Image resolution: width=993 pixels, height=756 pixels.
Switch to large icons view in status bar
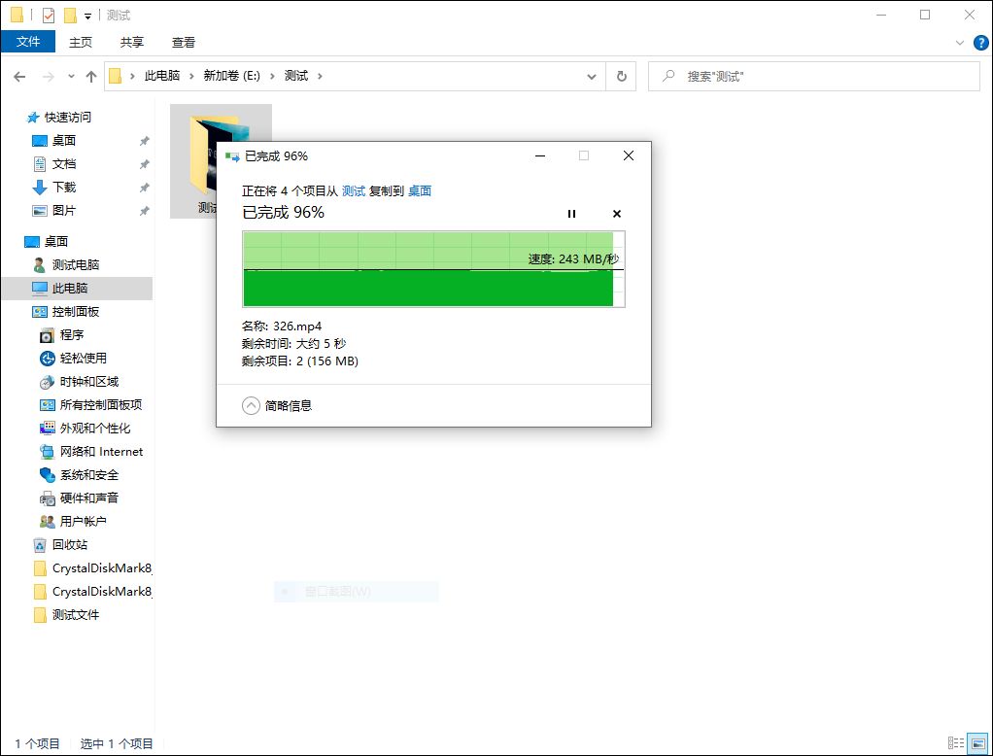(x=977, y=742)
